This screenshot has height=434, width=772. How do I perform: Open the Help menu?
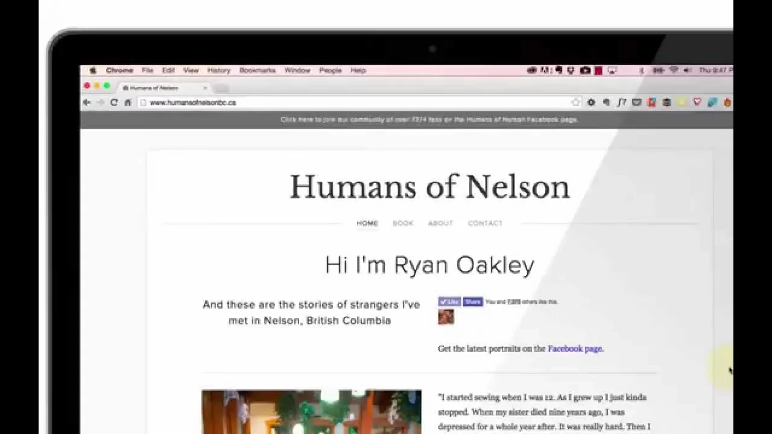[x=358, y=71]
